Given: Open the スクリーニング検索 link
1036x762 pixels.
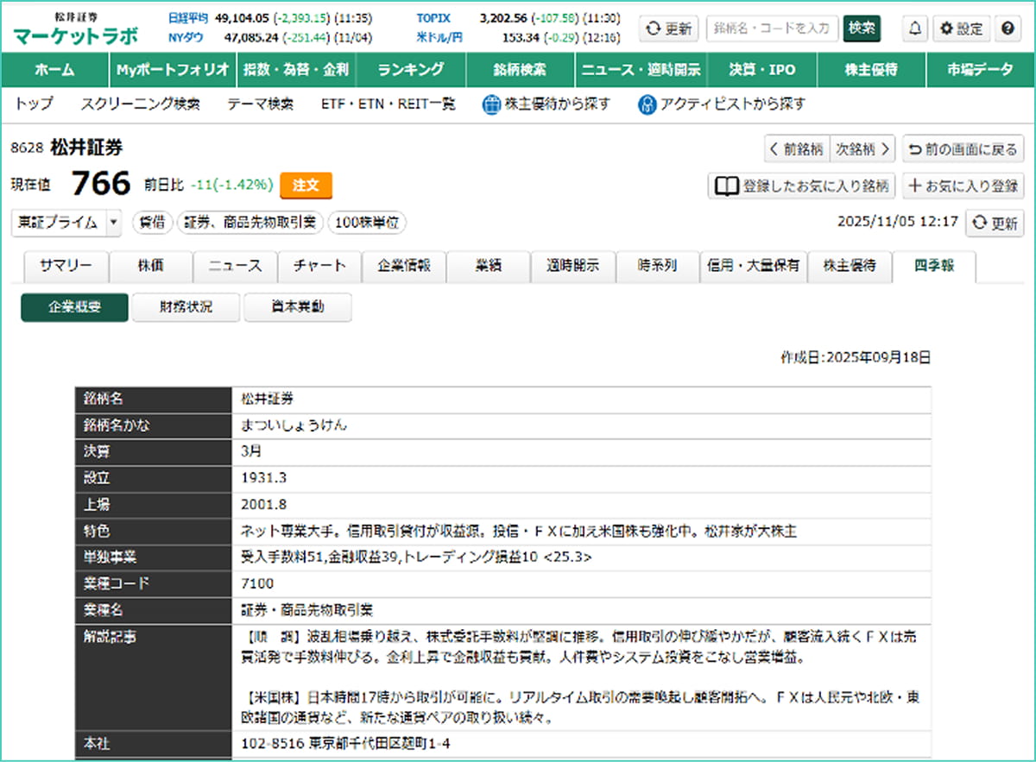Looking at the screenshot, I should [140, 104].
